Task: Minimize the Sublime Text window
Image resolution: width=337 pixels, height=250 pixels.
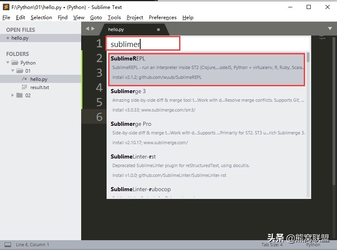Action: click(x=290, y=7)
